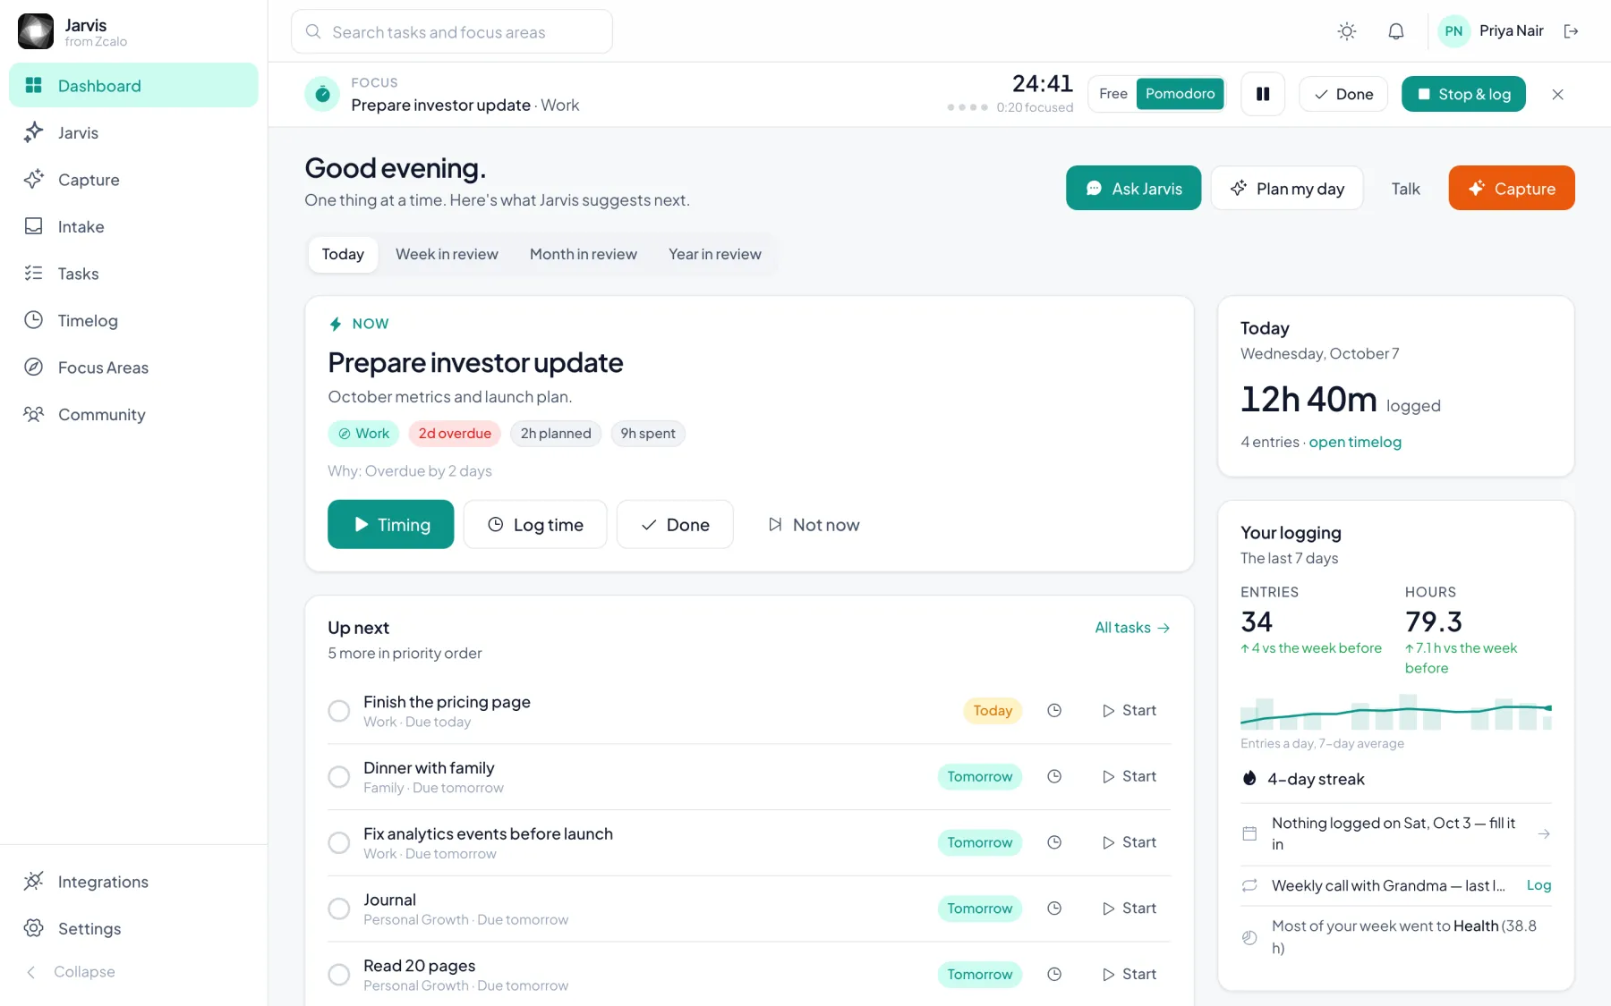Check off Finish the pricing page
This screenshot has height=1006, width=1611.
click(339, 711)
